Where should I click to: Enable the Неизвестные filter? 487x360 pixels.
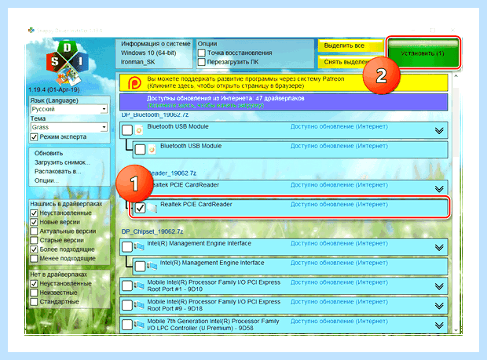point(34,293)
